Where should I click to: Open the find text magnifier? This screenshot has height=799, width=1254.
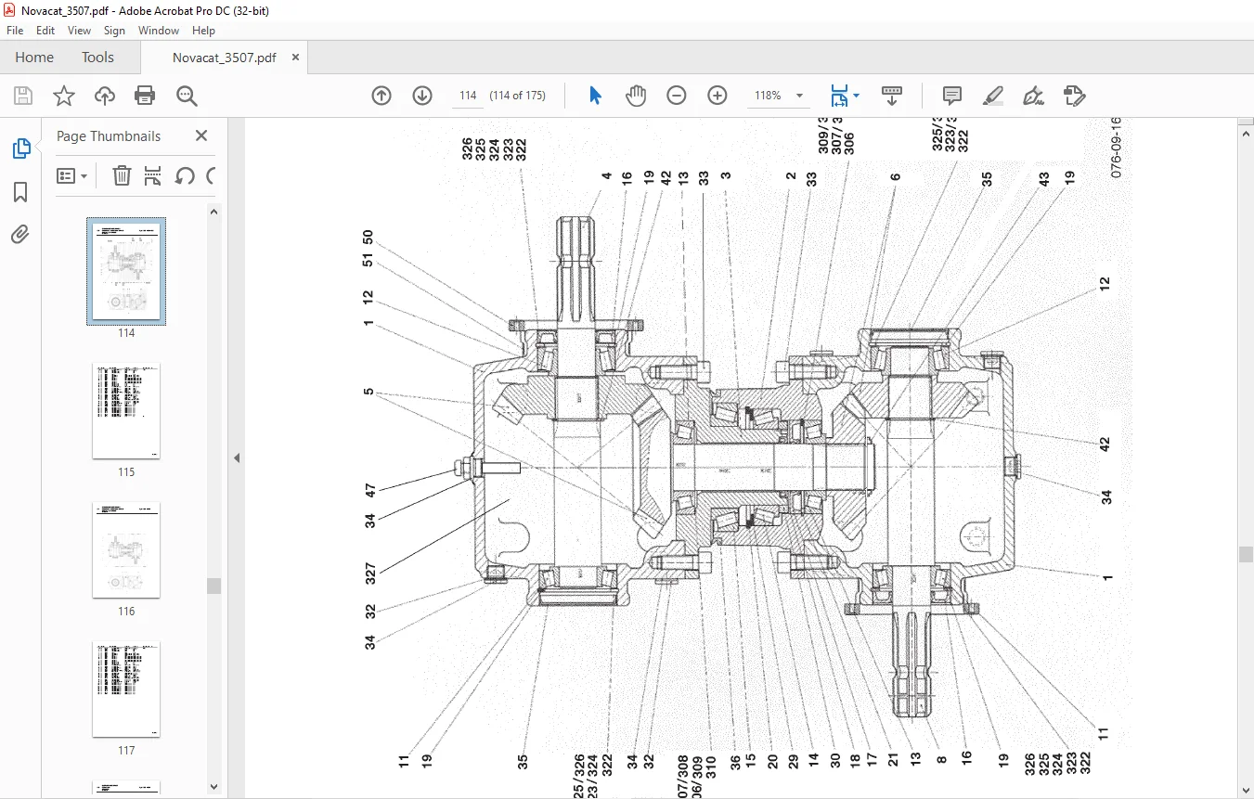click(x=187, y=96)
